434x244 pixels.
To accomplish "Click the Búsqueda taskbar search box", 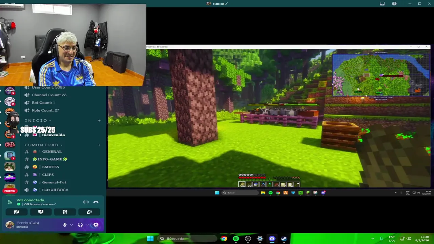I will click(x=187, y=239).
